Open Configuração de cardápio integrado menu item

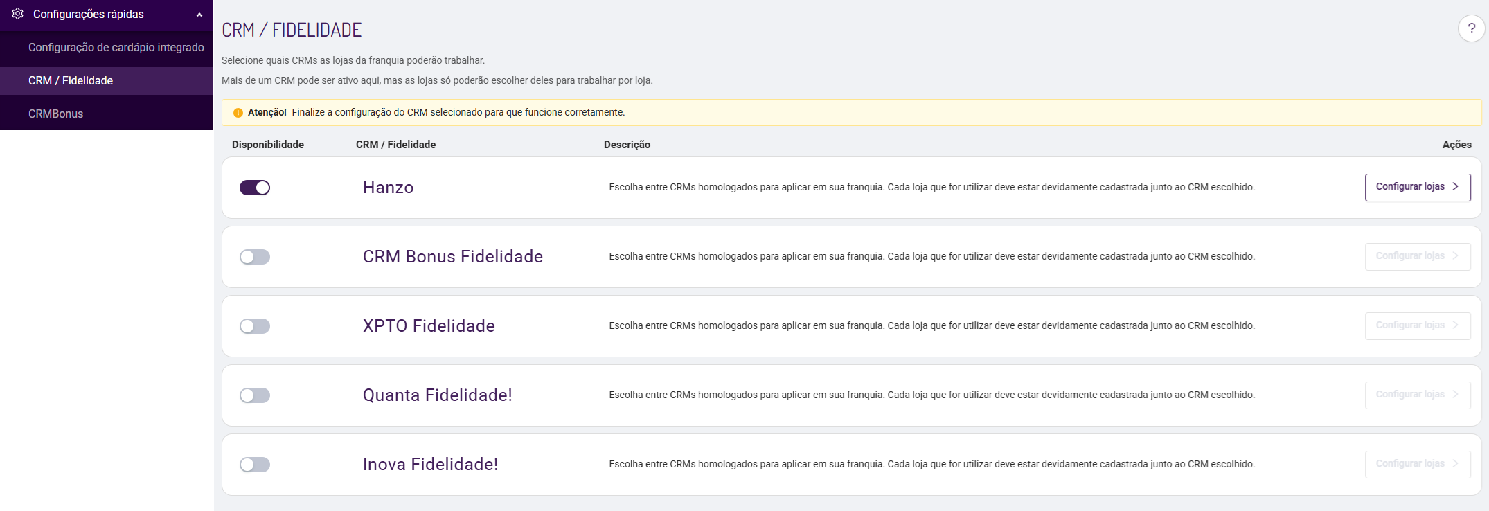pyautogui.click(x=116, y=47)
